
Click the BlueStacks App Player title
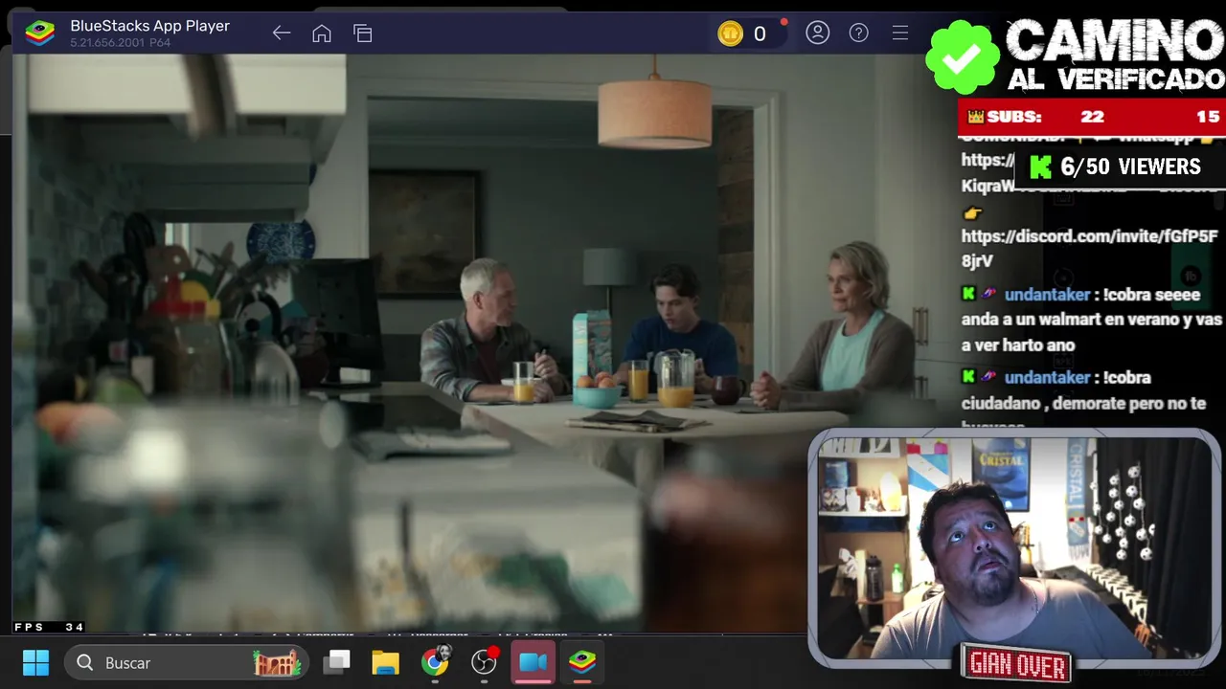(149, 26)
